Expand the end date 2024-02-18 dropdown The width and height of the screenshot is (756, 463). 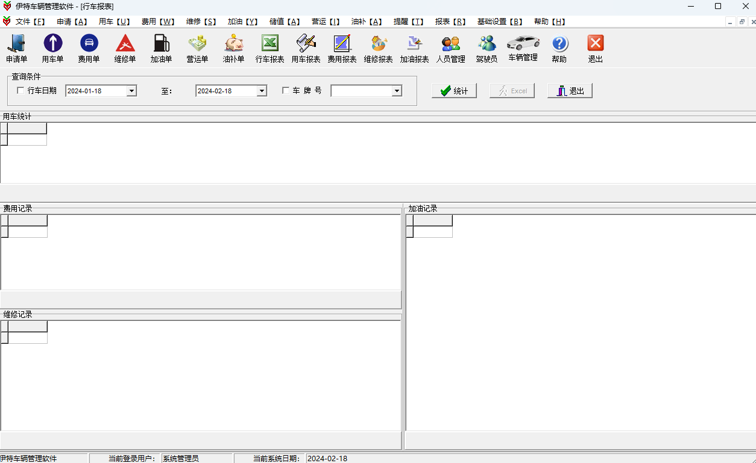(262, 91)
